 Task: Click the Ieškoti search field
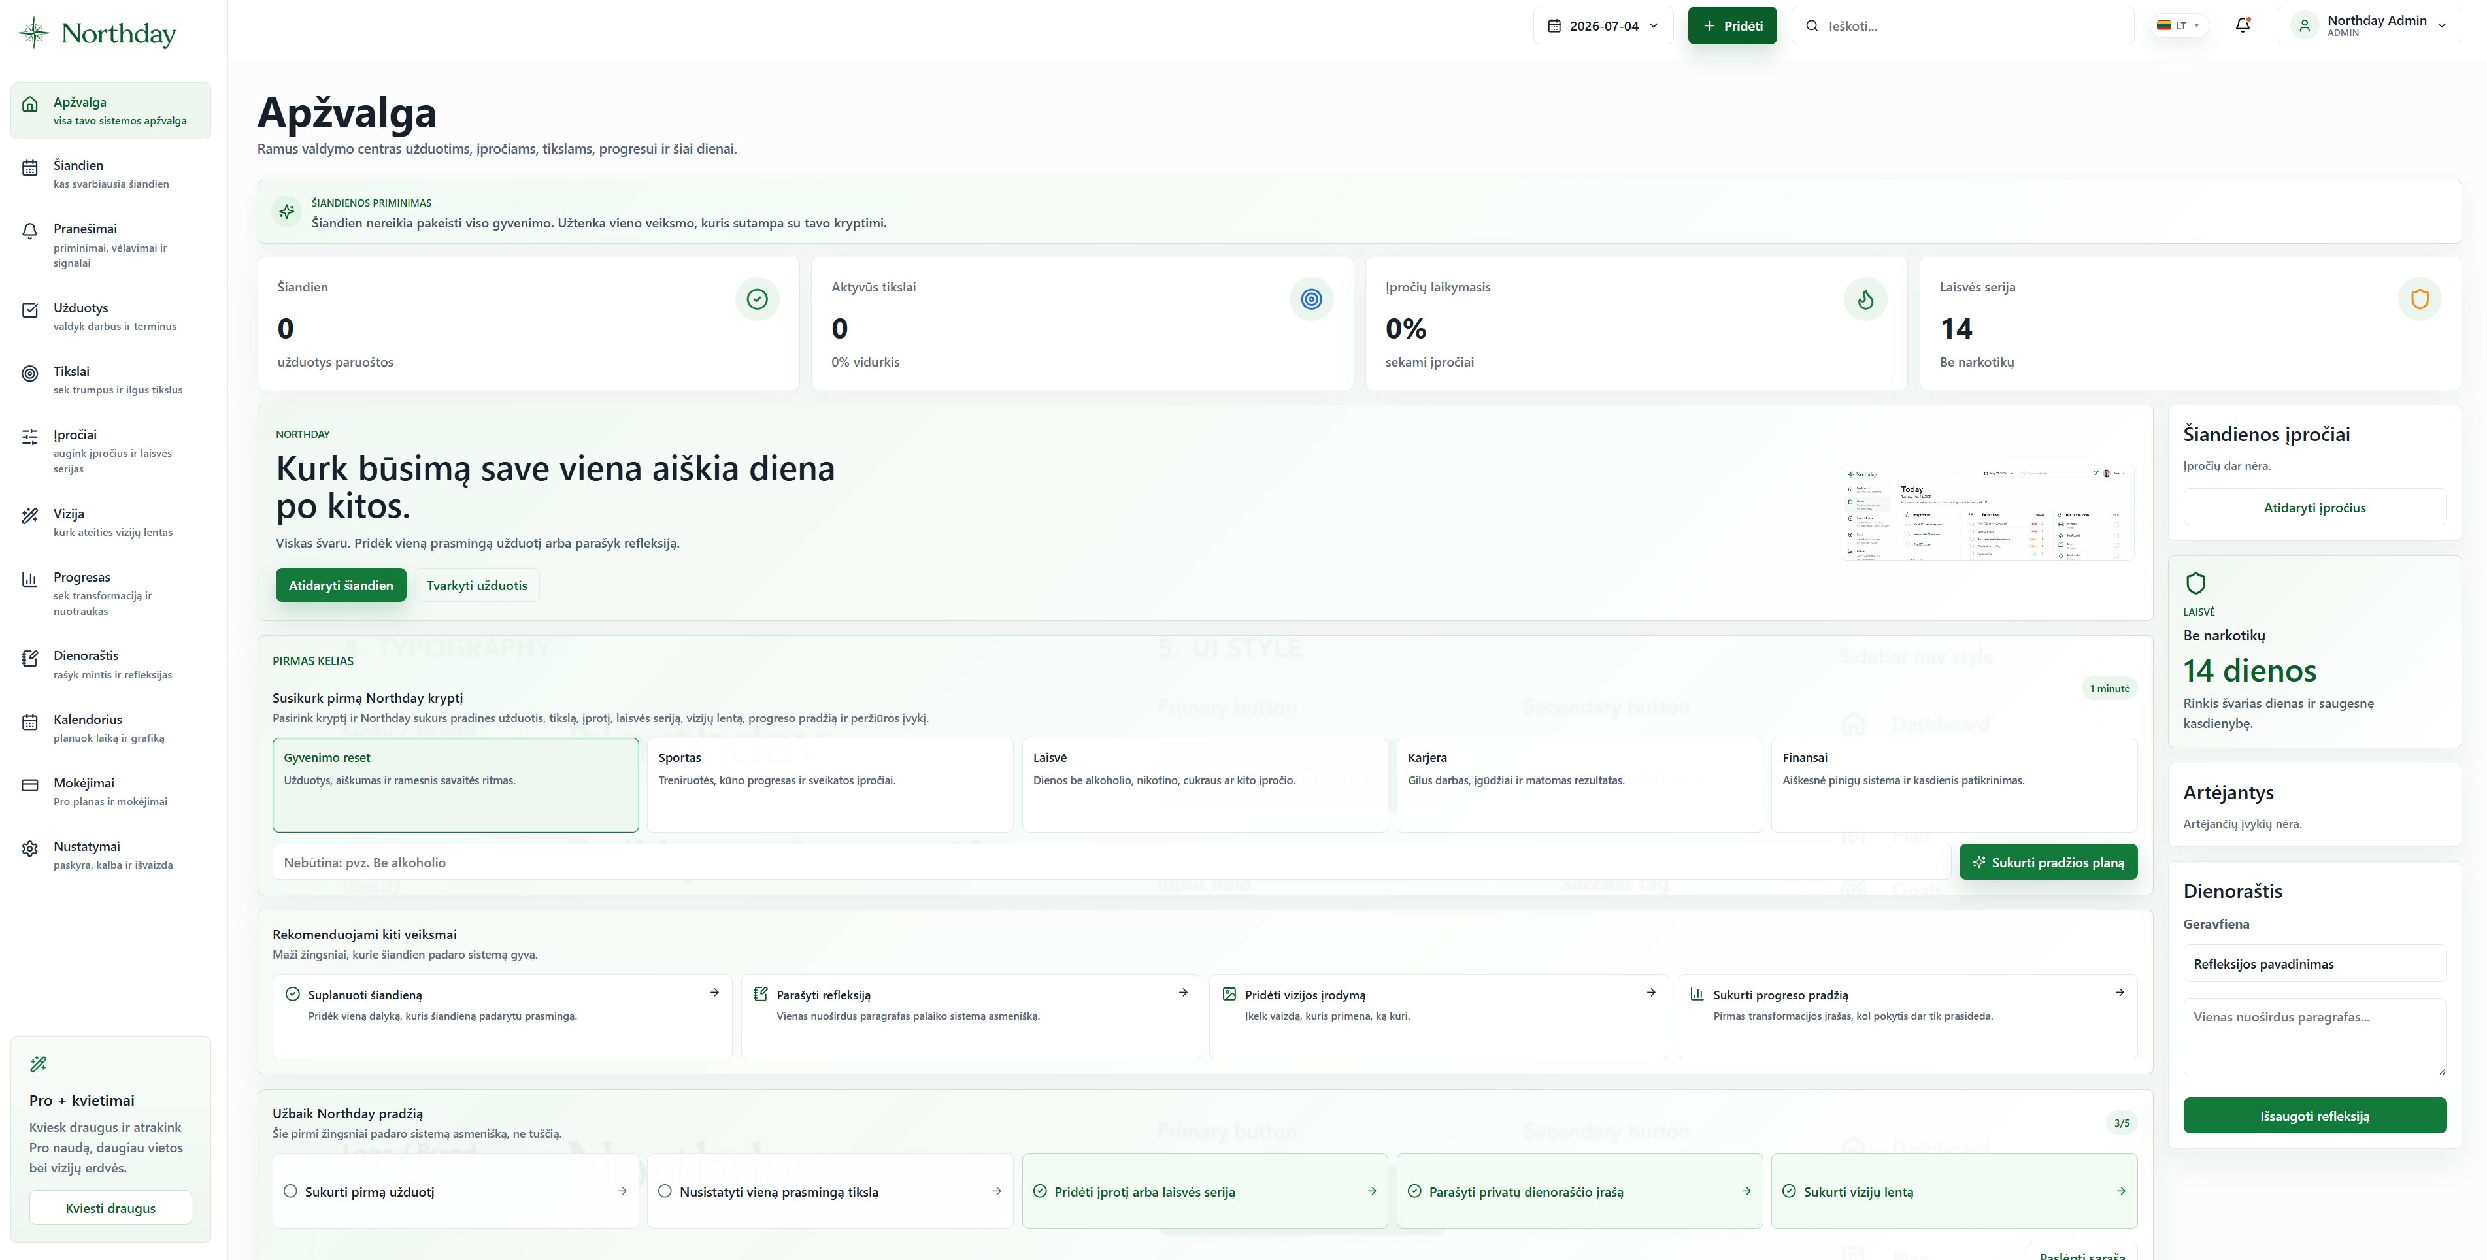pos(1963,26)
